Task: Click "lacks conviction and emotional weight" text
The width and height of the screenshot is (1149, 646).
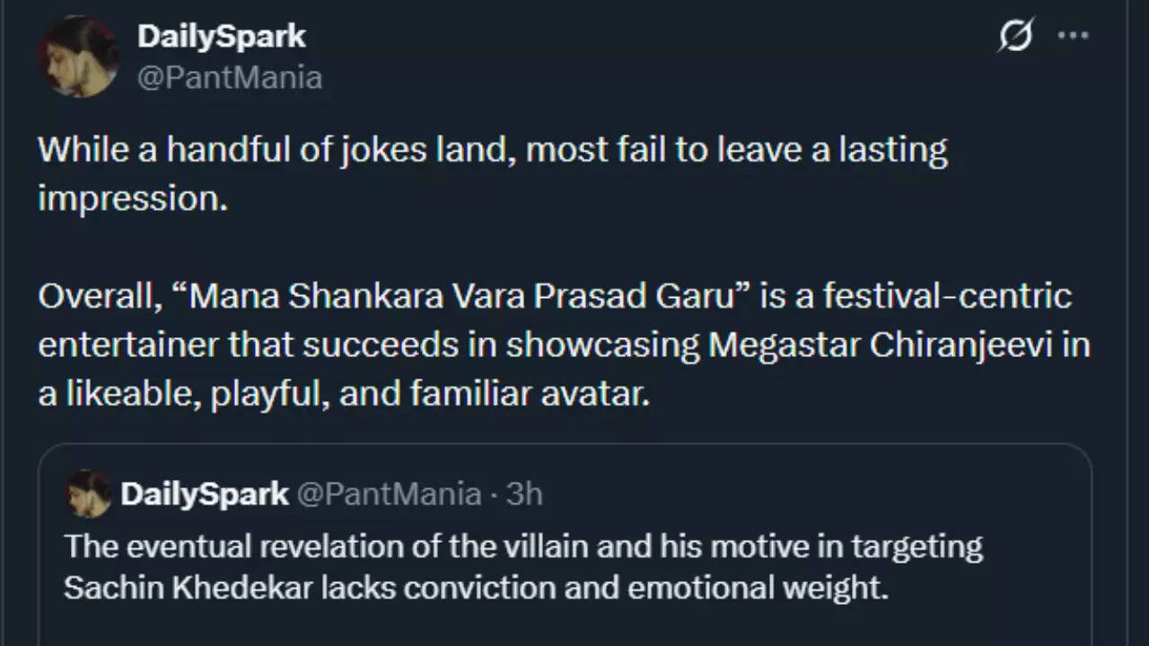Action: [645, 588]
